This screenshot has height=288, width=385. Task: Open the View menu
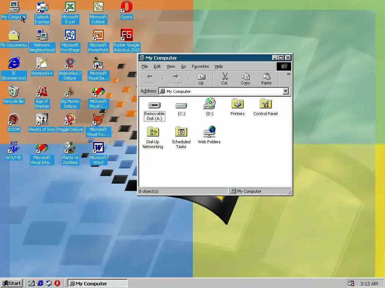pos(171,66)
